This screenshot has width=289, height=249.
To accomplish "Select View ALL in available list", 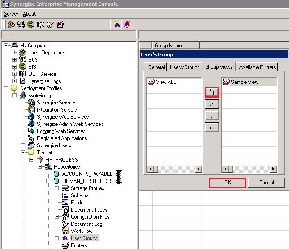I will [x=174, y=82].
